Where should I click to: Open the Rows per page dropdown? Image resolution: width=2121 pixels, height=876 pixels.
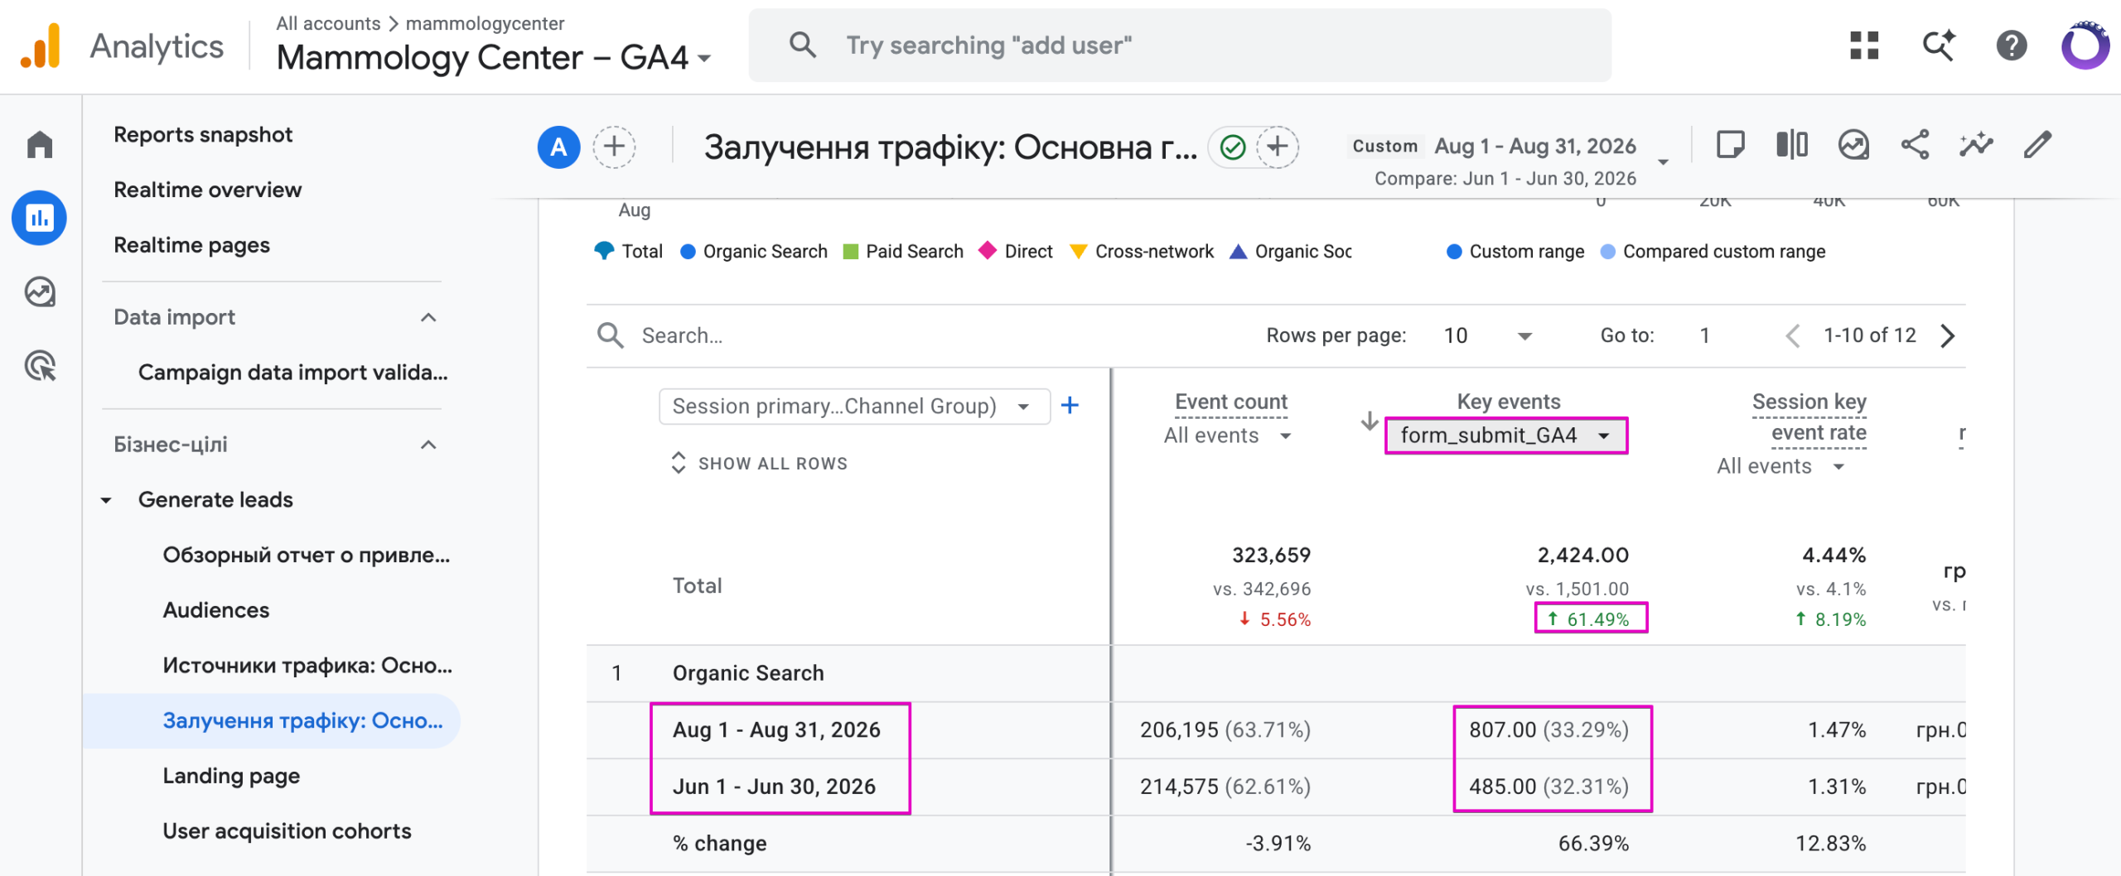[1488, 335]
